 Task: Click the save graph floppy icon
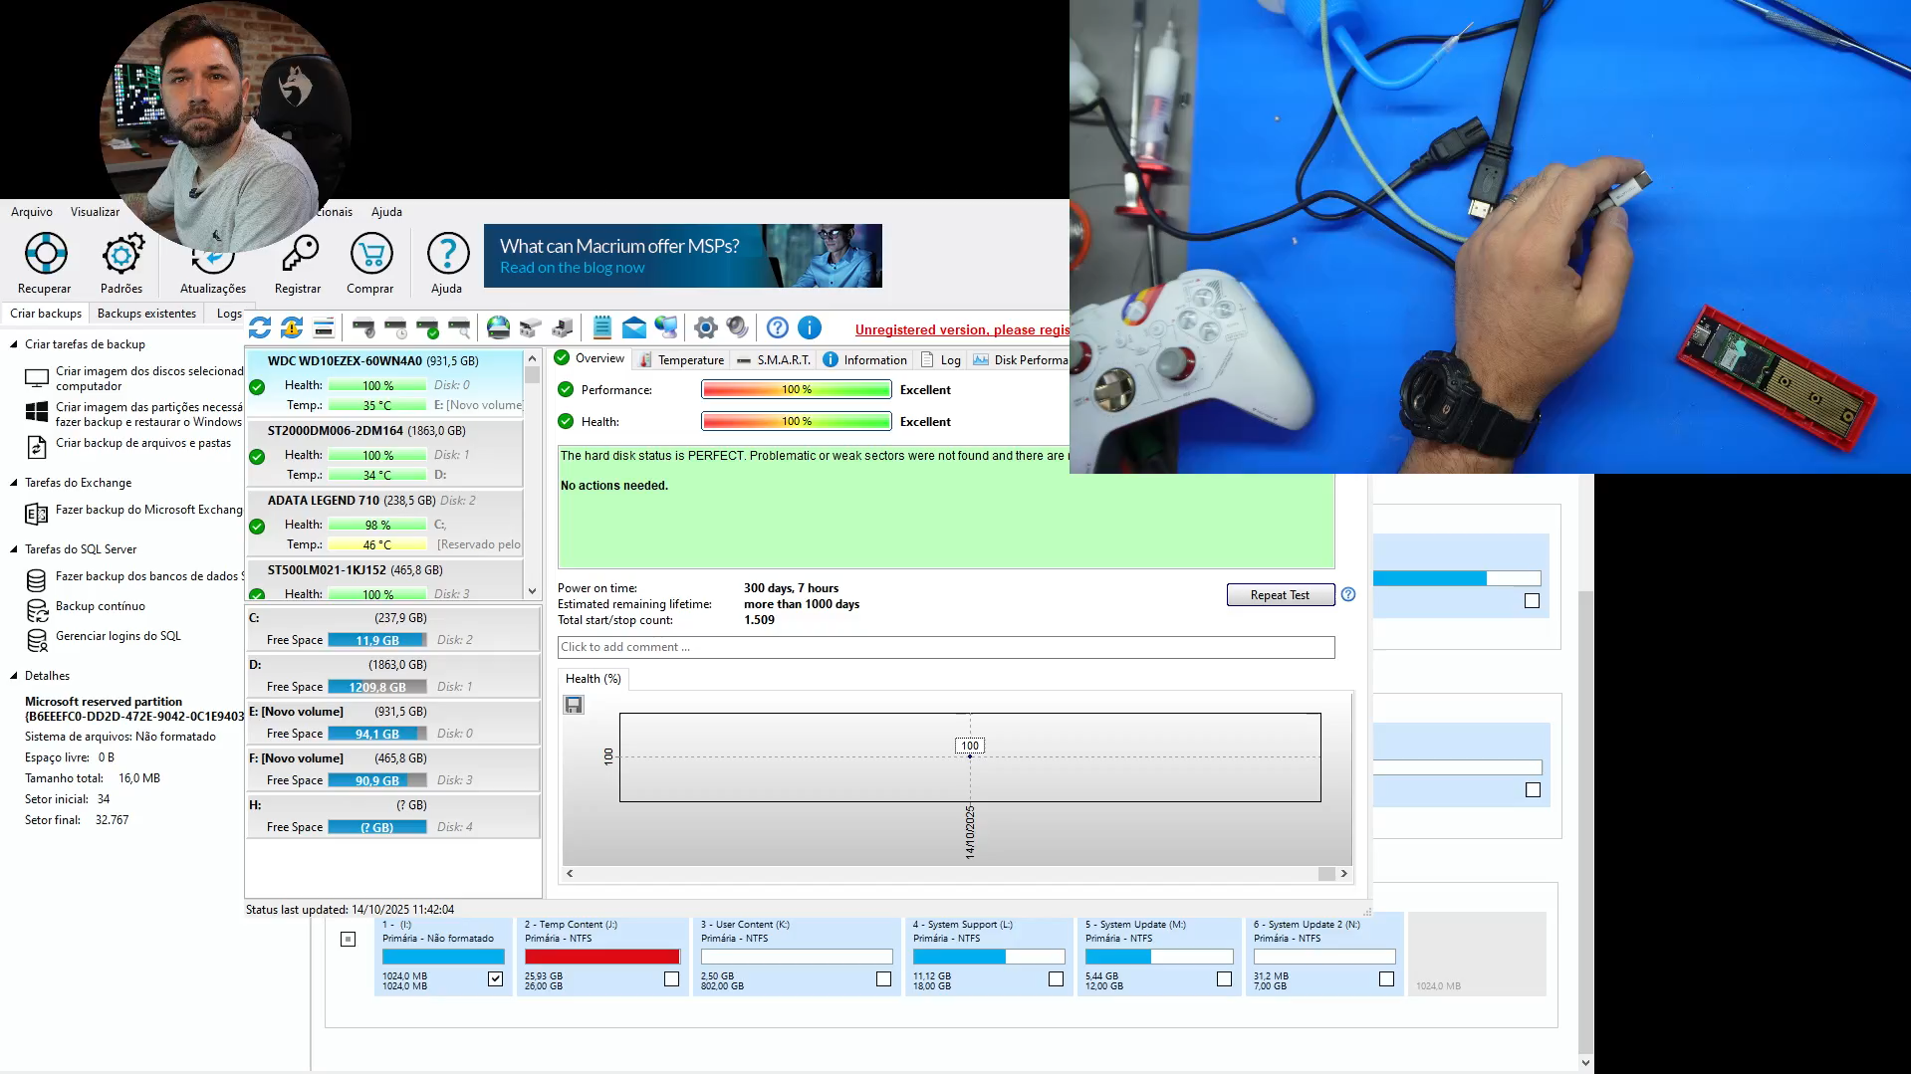coord(574,705)
